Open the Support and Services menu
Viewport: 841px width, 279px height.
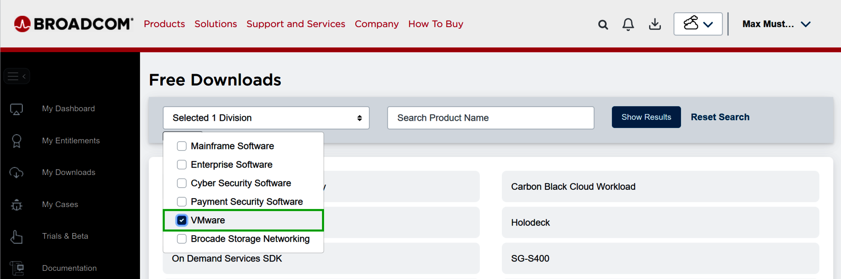tap(296, 24)
